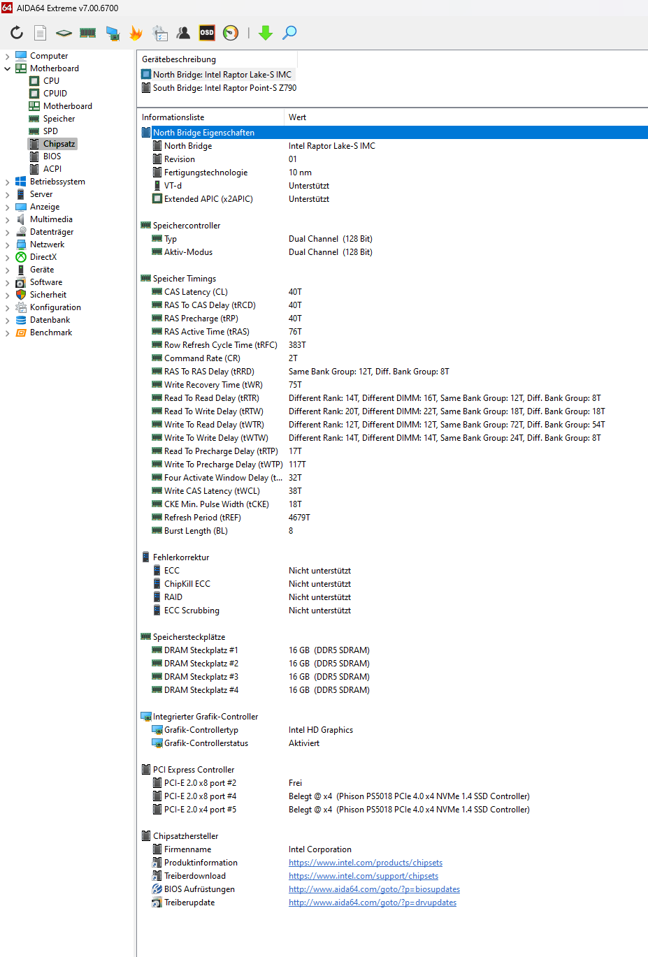Start the System Stability Test flame icon
648x957 pixels.
[x=136, y=33]
